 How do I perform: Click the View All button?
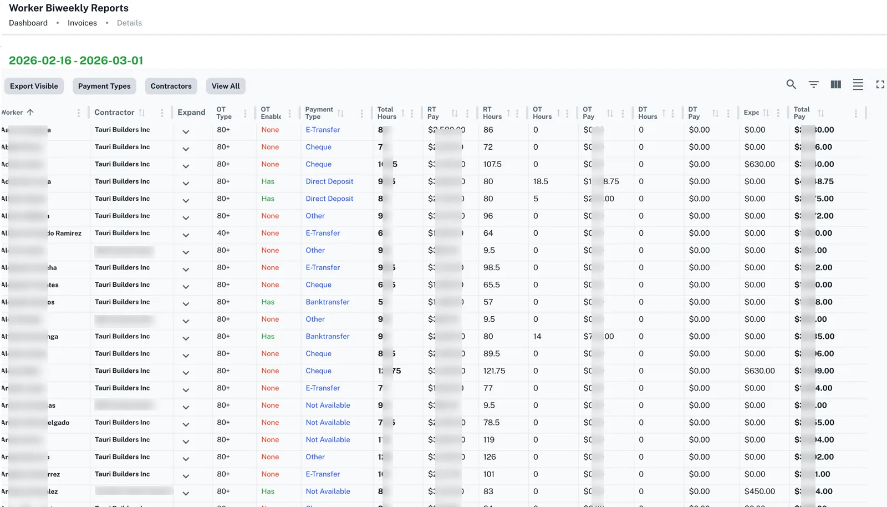[226, 86]
